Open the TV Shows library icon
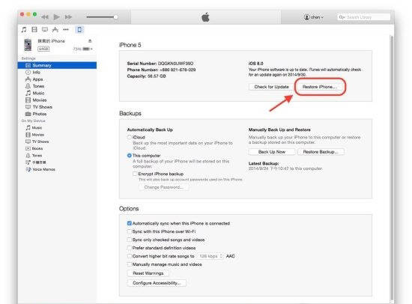412x304 pixels. 45,29
